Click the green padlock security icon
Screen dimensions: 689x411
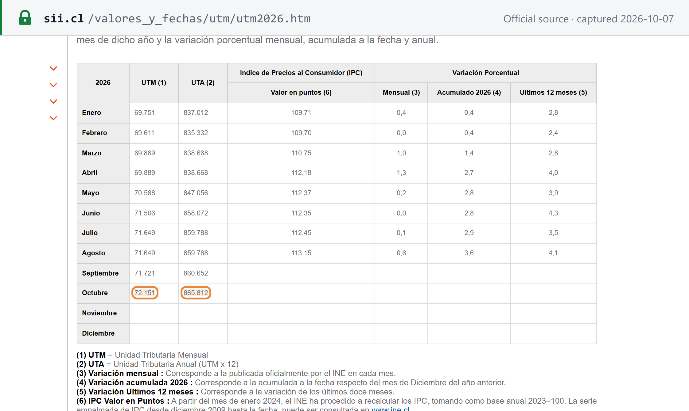pyautogui.click(x=25, y=18)
